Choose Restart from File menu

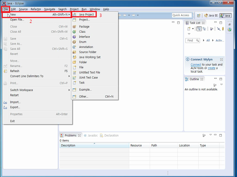[x=37, y=95]
